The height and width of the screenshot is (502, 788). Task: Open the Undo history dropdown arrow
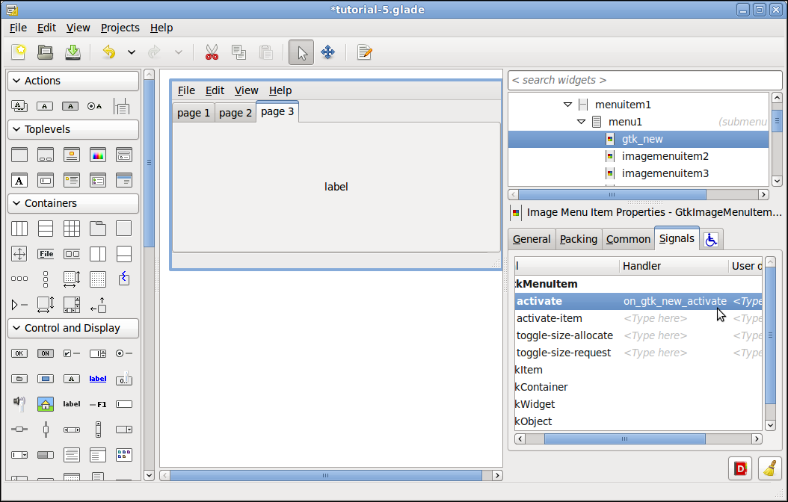point(131,52)
